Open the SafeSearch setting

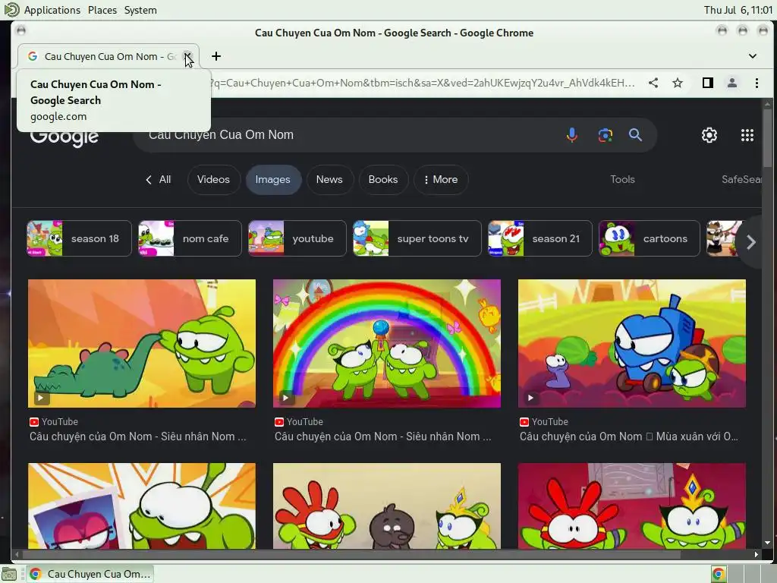(741, 179)
